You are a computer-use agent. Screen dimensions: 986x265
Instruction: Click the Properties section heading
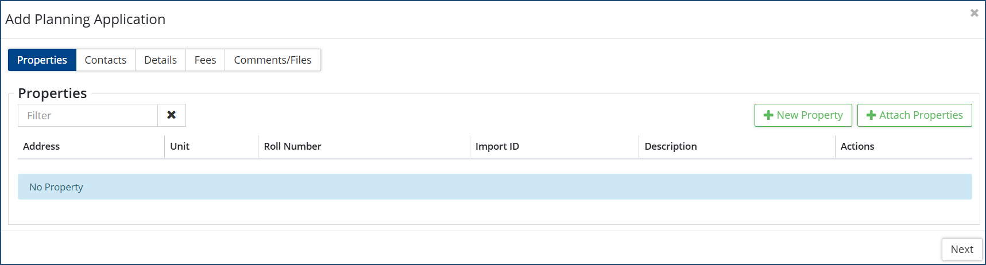tap(52, 93)
